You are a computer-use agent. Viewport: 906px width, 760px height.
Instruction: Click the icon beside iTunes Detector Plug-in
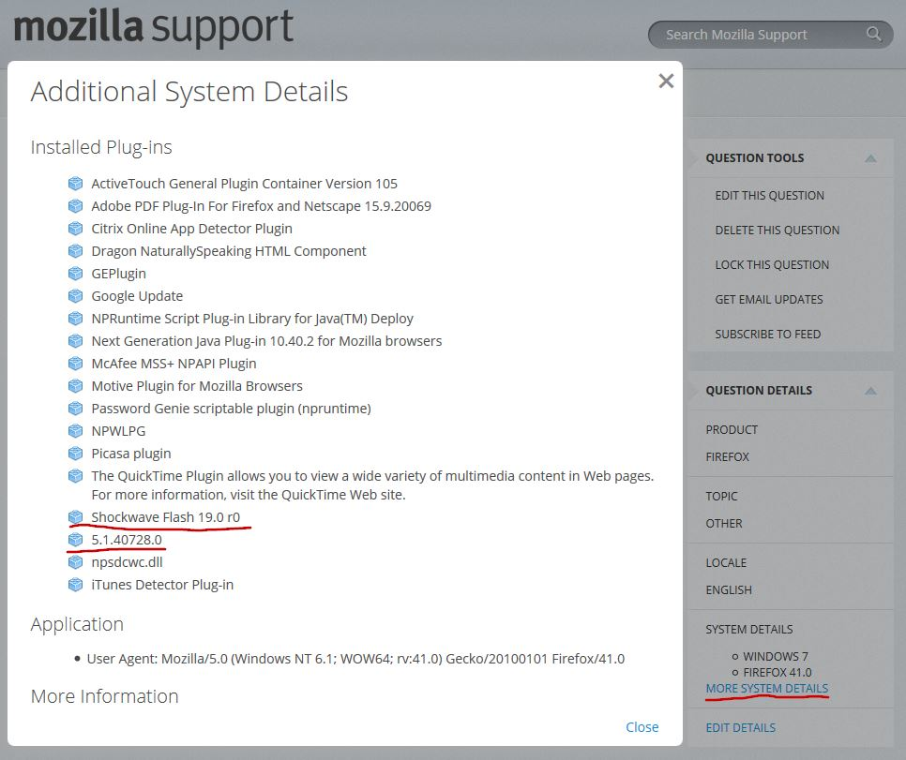(x=76, y=585)
